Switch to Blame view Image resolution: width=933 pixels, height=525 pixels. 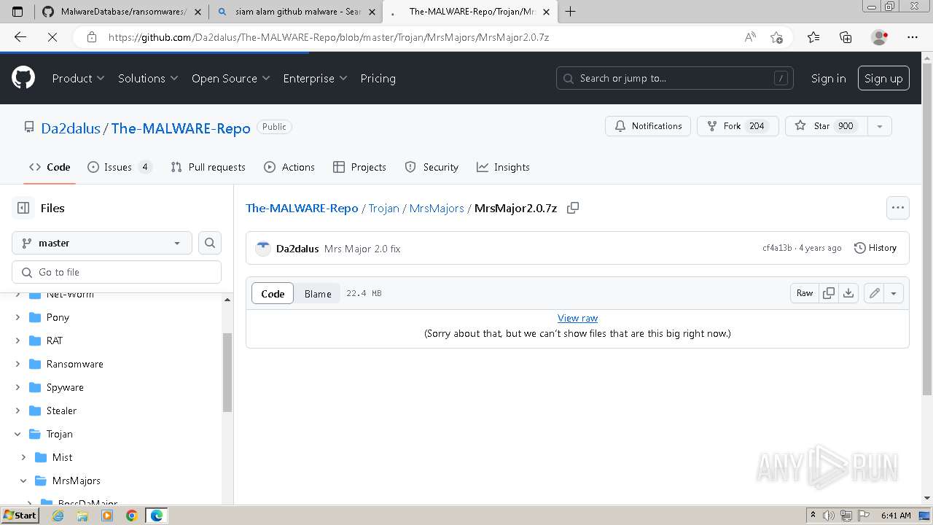tap(318, 294)
